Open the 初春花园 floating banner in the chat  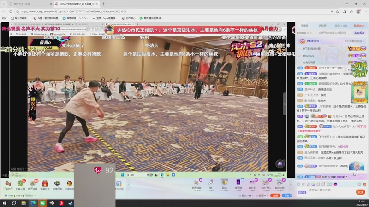[x=359, y=69]
